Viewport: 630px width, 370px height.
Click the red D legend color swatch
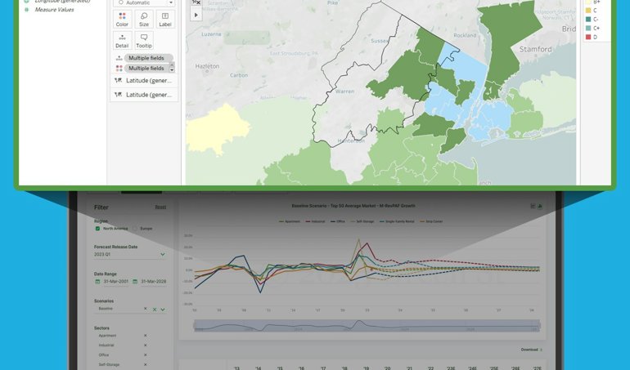pyautogui.click(x=587, y=37)
